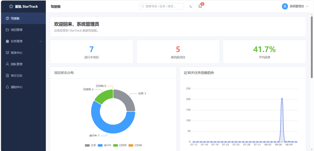Click the bell icon for 通知中心 in sidebar

click(7, 87)
